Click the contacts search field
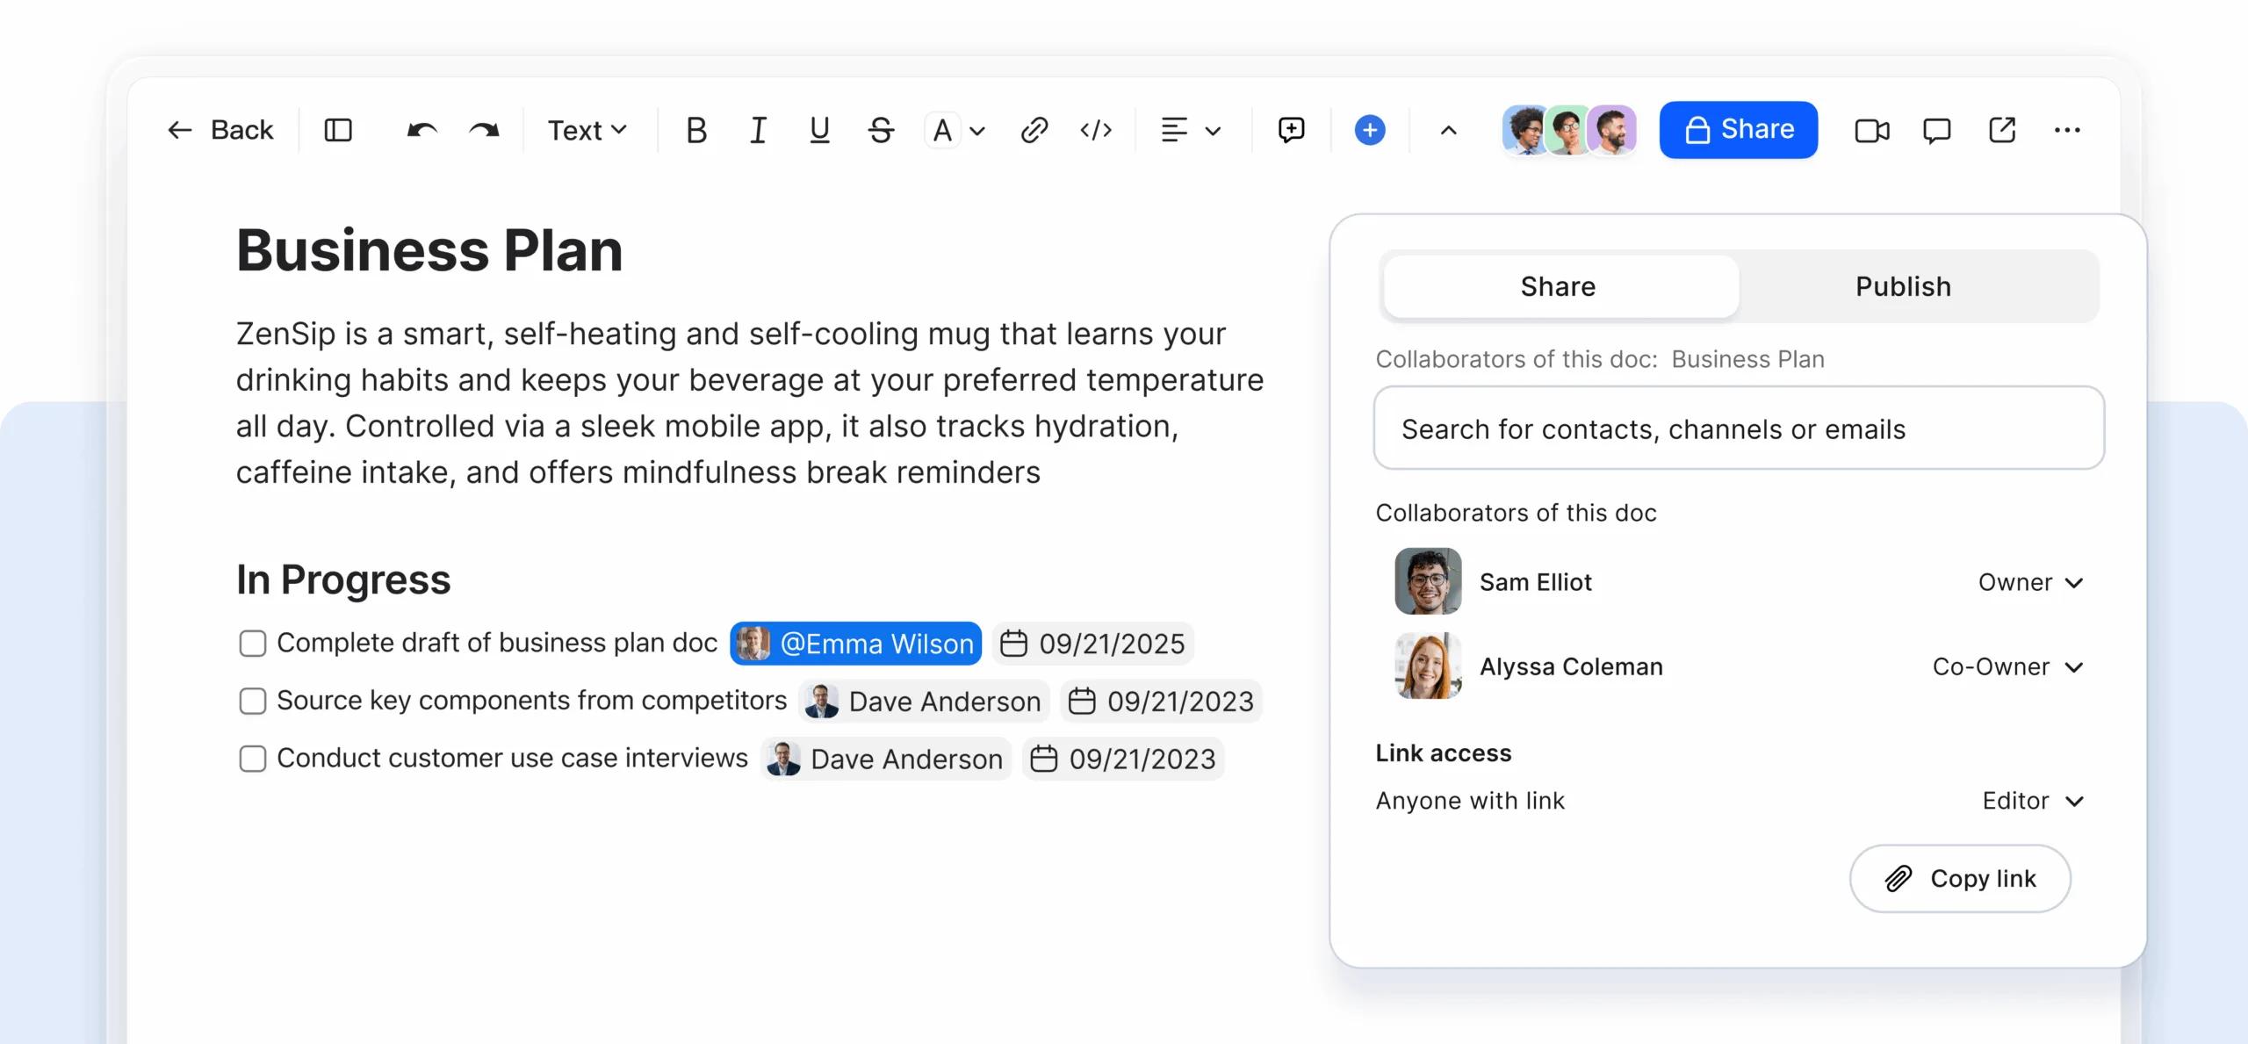2248x1044 pixels. point(1739,429)
